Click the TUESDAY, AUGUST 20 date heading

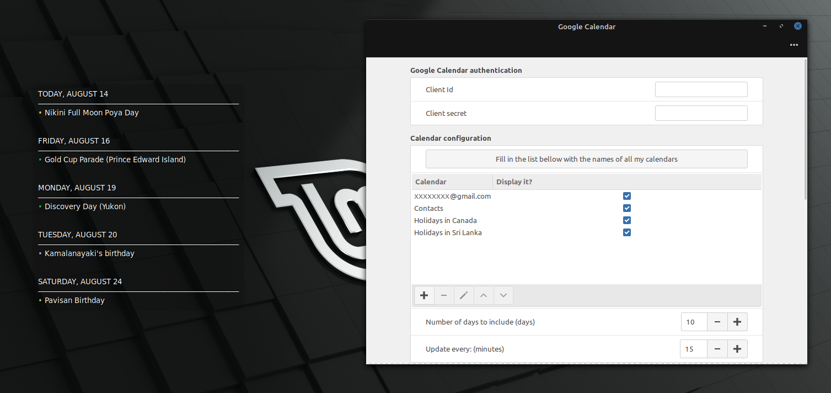click(x=77, y=235)
